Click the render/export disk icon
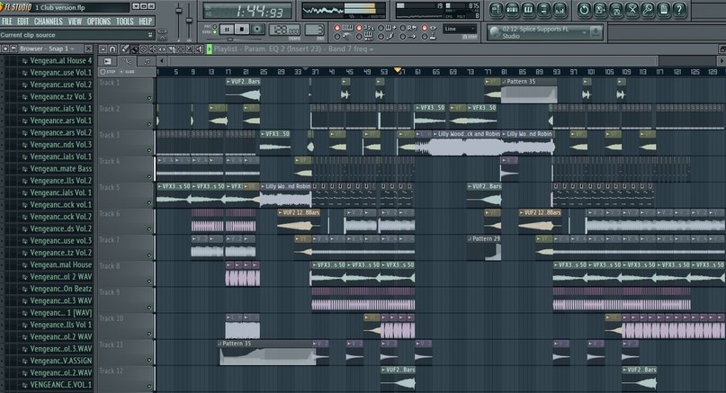The height and width of the screenshot is (393, 726). pyautogui.click(x=616, y=10)
